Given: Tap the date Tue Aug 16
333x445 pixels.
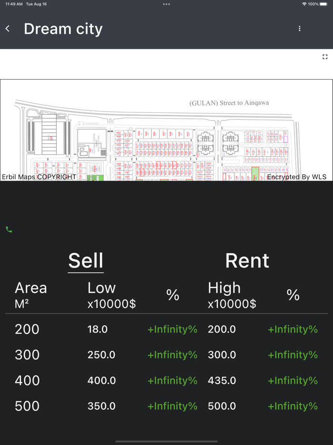Looking at the screenshot, I should (36, 4).
